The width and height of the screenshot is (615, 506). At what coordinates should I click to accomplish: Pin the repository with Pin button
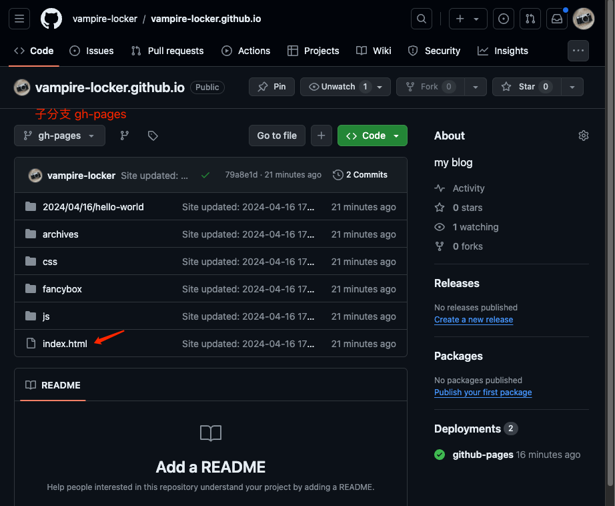click(271, 87)
